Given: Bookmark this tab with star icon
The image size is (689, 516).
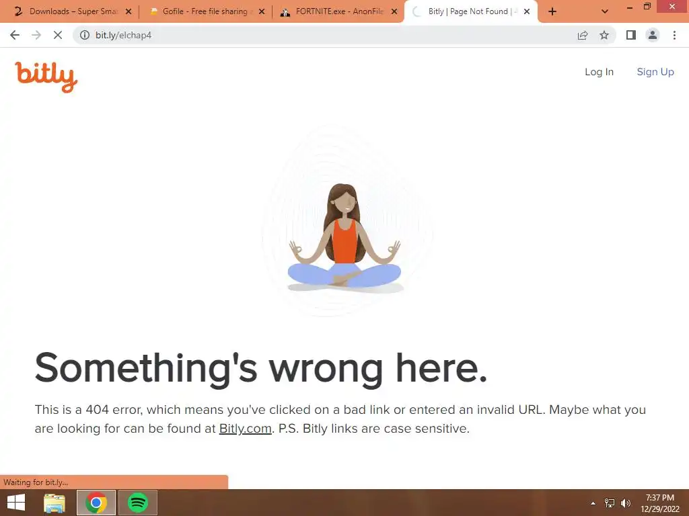Looking at the screenshot, I should pyautogui.click(x=604, y=35).
